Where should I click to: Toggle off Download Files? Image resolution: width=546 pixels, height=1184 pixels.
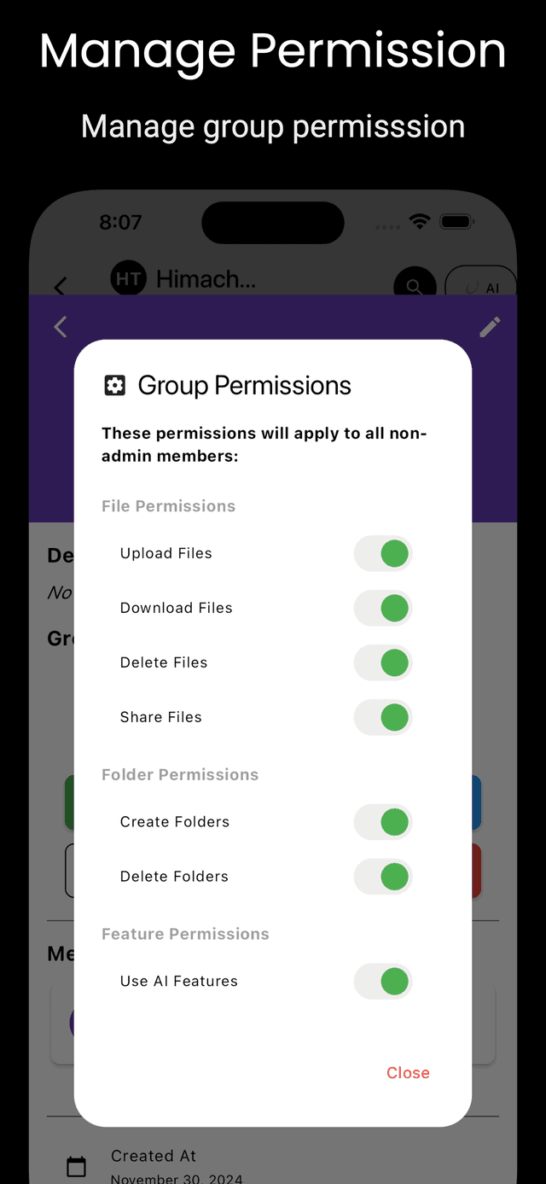[x=382, y=608]
